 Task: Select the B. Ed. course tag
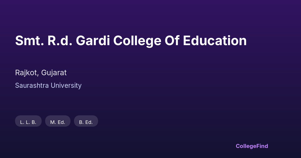(86, 122)
